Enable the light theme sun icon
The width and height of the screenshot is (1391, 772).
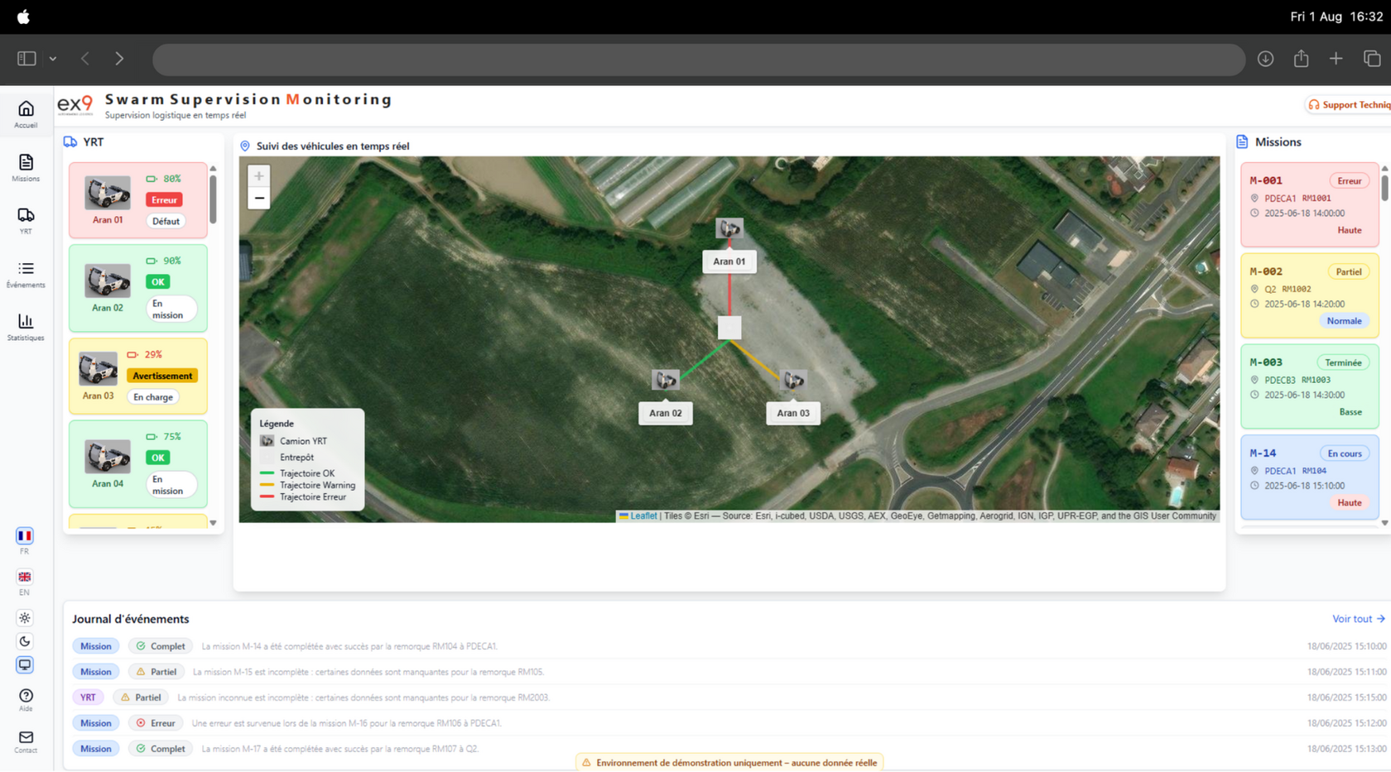[x=25, y=618]
